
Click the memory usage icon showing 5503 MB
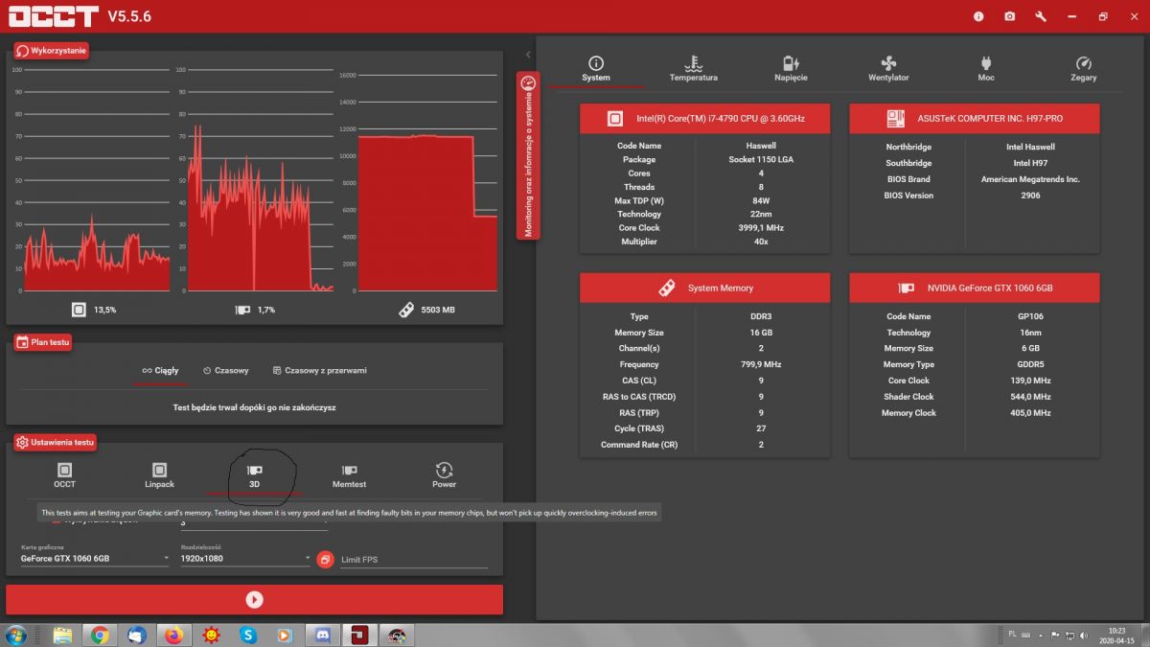(x=406, y=310)
